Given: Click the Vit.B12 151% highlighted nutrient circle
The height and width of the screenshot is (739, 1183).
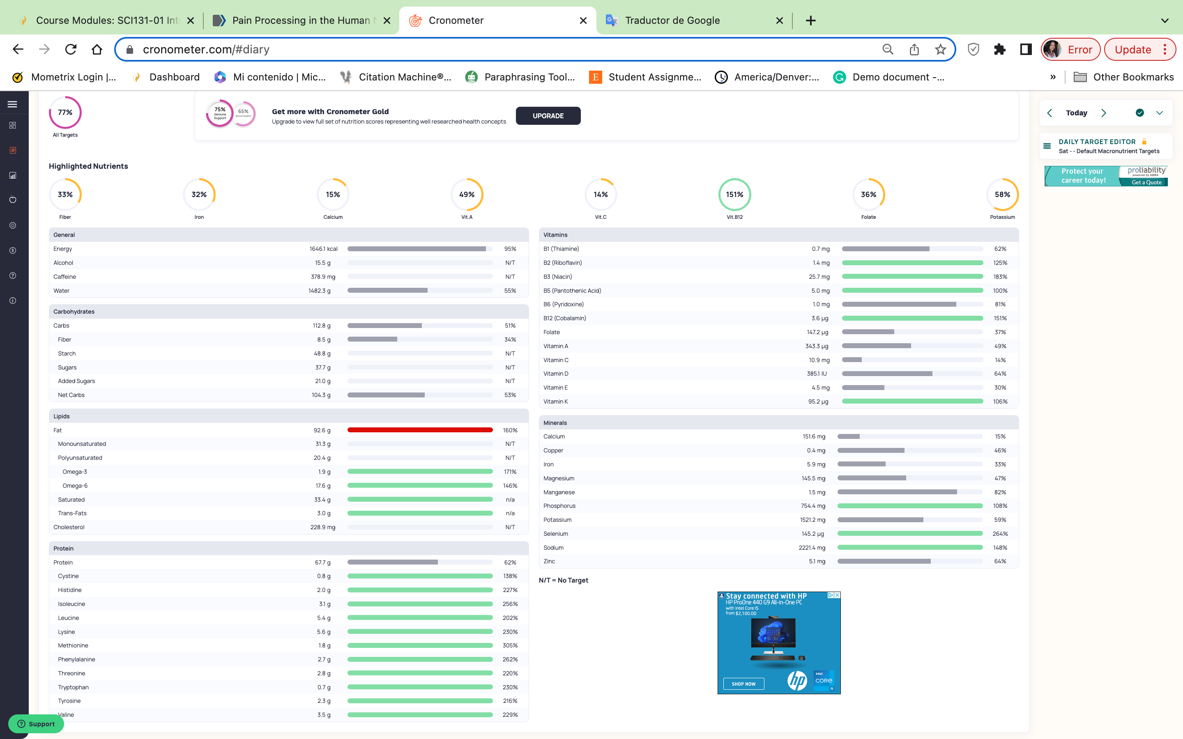Looking at the screenshot, I should pos(734,195).
